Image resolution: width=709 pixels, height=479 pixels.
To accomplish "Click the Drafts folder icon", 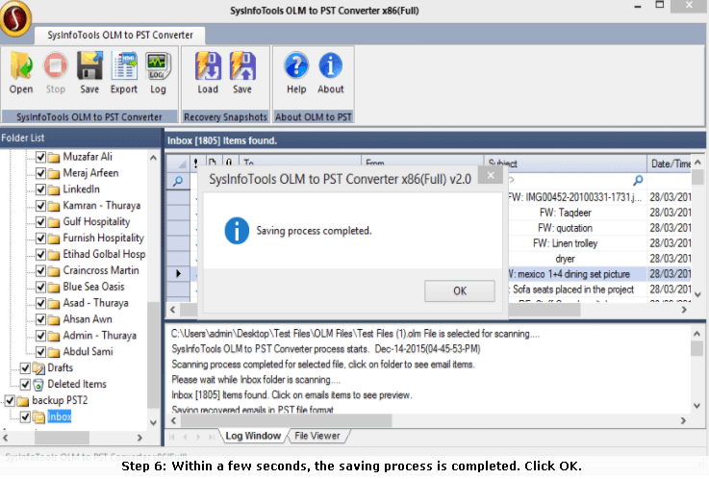I will pos(38,368).
